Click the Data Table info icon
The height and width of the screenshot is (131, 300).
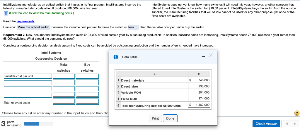115,57
